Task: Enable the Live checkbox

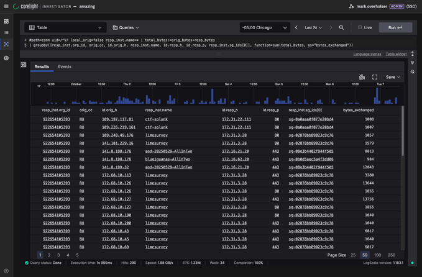Action: (360, 27)
